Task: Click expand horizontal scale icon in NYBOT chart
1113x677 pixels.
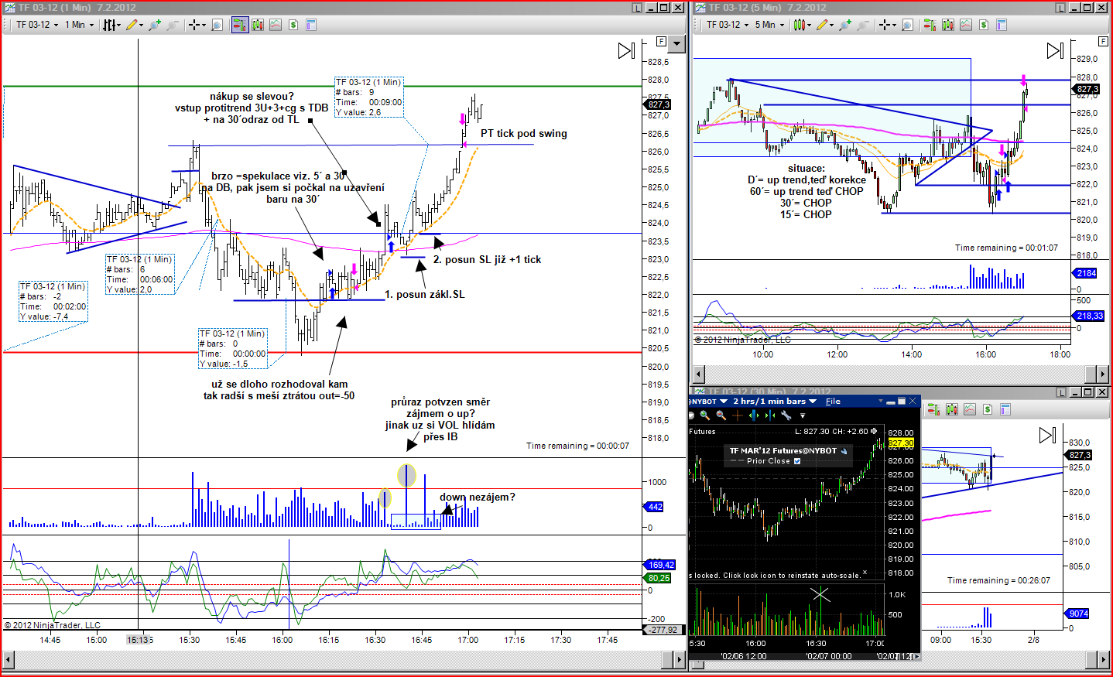Action: (x=754, y=415)
